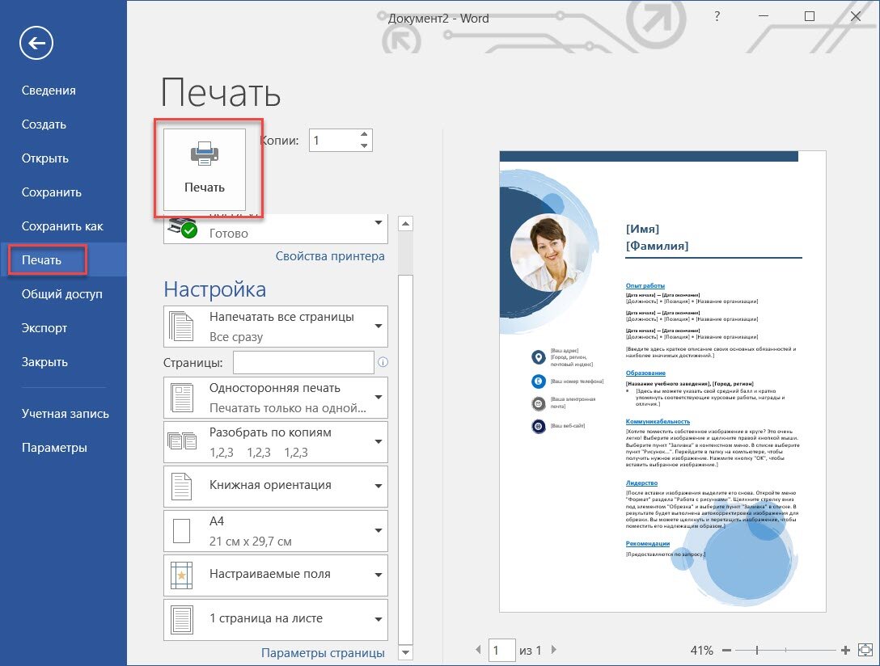Click the info icon beside Pages field
880x666 pixels.
point(383,362)
